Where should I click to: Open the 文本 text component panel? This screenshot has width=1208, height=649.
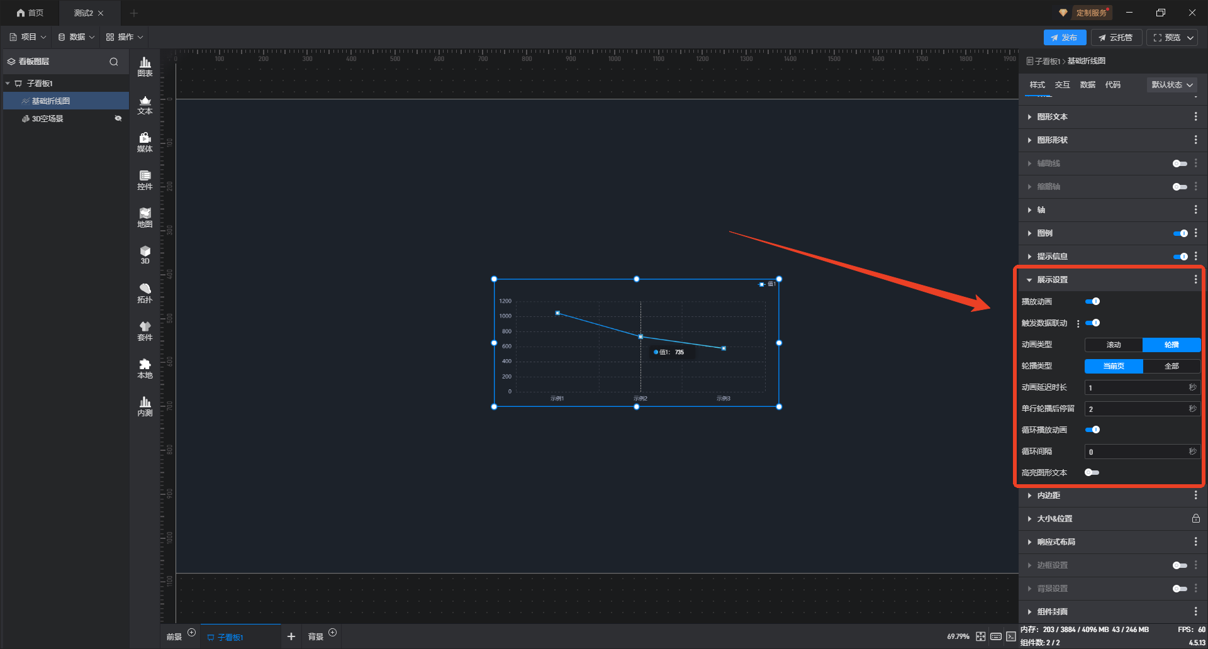point(145,104)
